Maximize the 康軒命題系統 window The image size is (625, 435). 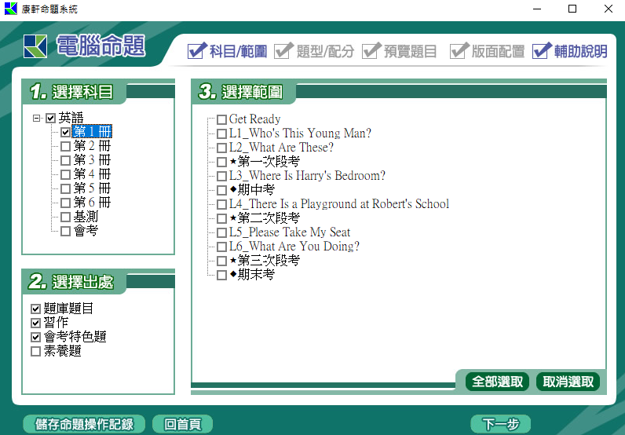coord(572,9)
